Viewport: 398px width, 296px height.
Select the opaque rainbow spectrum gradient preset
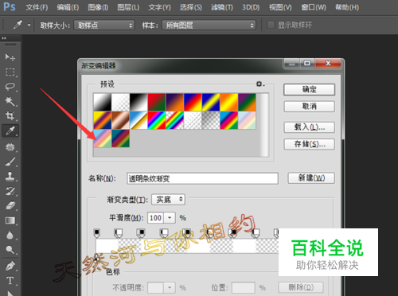pos(157,120)
